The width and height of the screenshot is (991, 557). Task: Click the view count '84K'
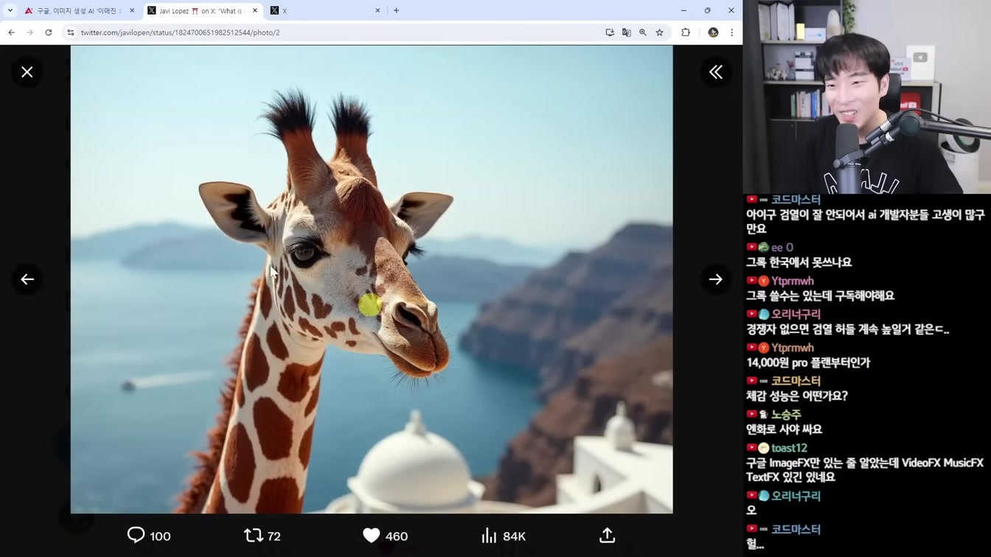point(514,536)
